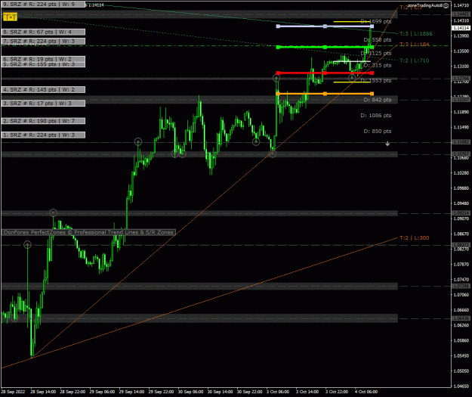Click the right end handle of the orange horizontal line
The image size is (472, 397).
pyautogui.click(x=372, y=94)
